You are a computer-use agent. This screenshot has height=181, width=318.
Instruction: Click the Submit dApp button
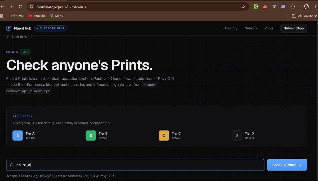pos(294,28)
